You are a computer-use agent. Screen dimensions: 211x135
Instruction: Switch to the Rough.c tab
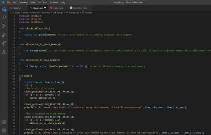click(x=18, y=8)
